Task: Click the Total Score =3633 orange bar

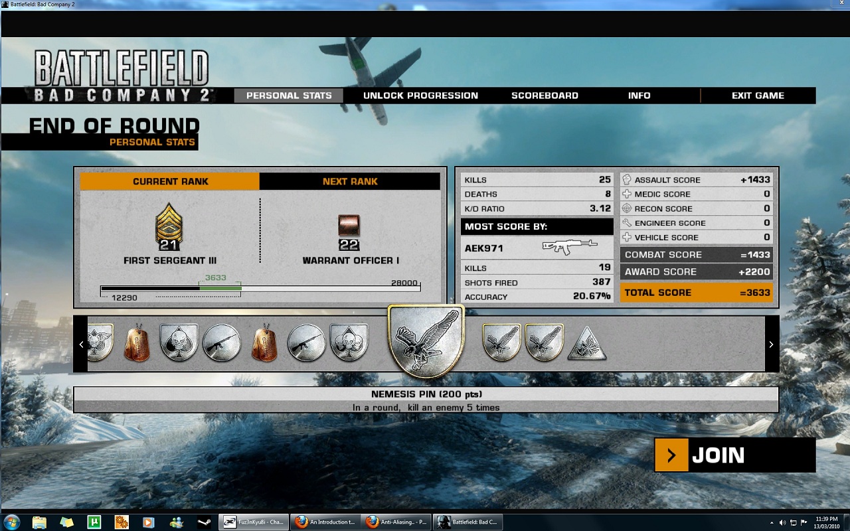Action: click(697, 293)
